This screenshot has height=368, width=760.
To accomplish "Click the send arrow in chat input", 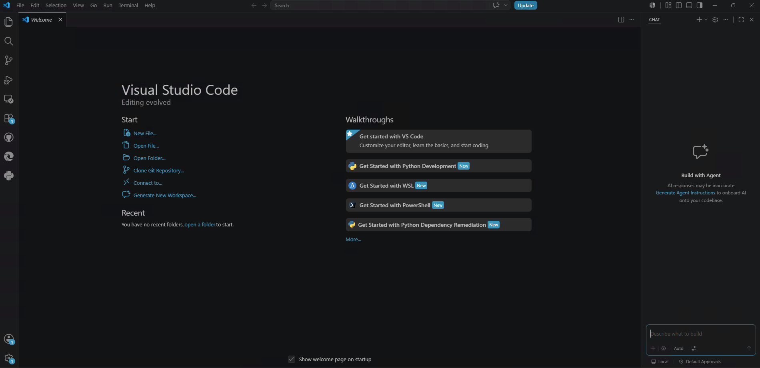I will [x=749, y=348].
